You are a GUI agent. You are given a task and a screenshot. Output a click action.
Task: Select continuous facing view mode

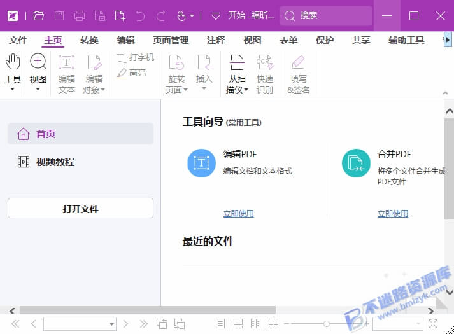click(273, 324)
